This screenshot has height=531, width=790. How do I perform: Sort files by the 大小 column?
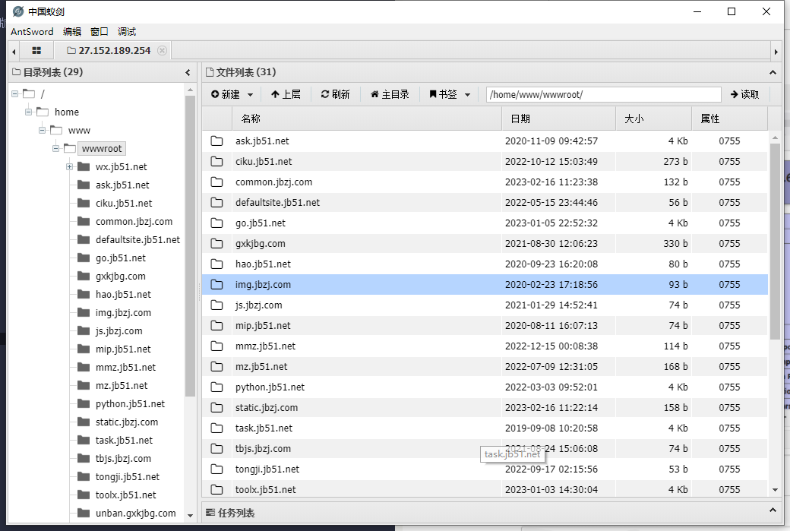653,119
